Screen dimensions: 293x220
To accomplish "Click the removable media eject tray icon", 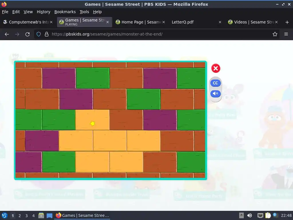I will (x=241, y=215).
